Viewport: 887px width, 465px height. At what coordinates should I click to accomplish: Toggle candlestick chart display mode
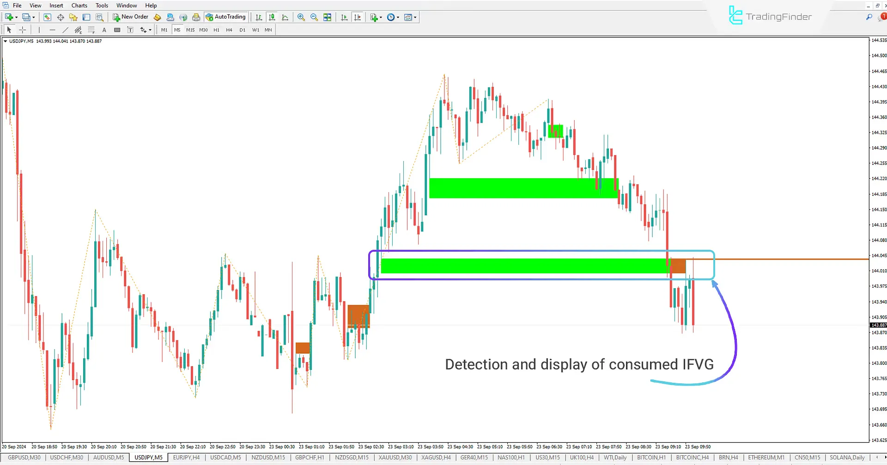(x=272, y=17)
